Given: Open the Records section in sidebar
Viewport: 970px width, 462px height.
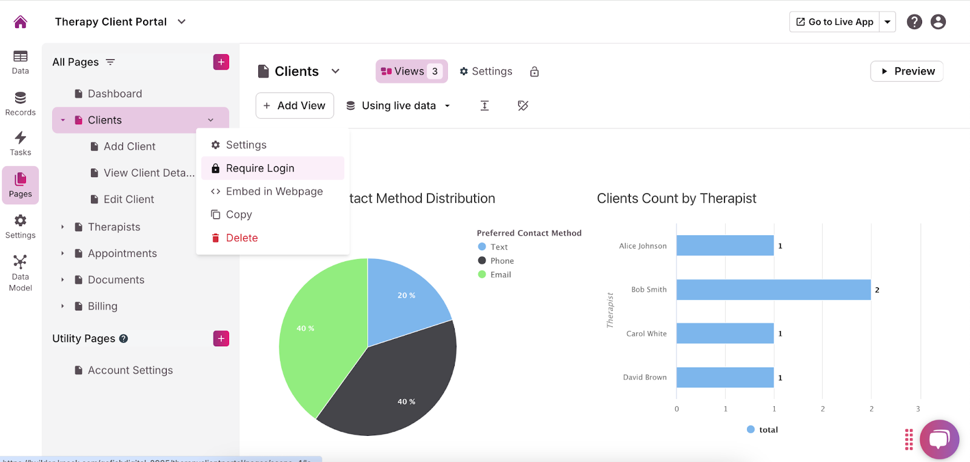Looking at the screenshot, I should 20,104.
